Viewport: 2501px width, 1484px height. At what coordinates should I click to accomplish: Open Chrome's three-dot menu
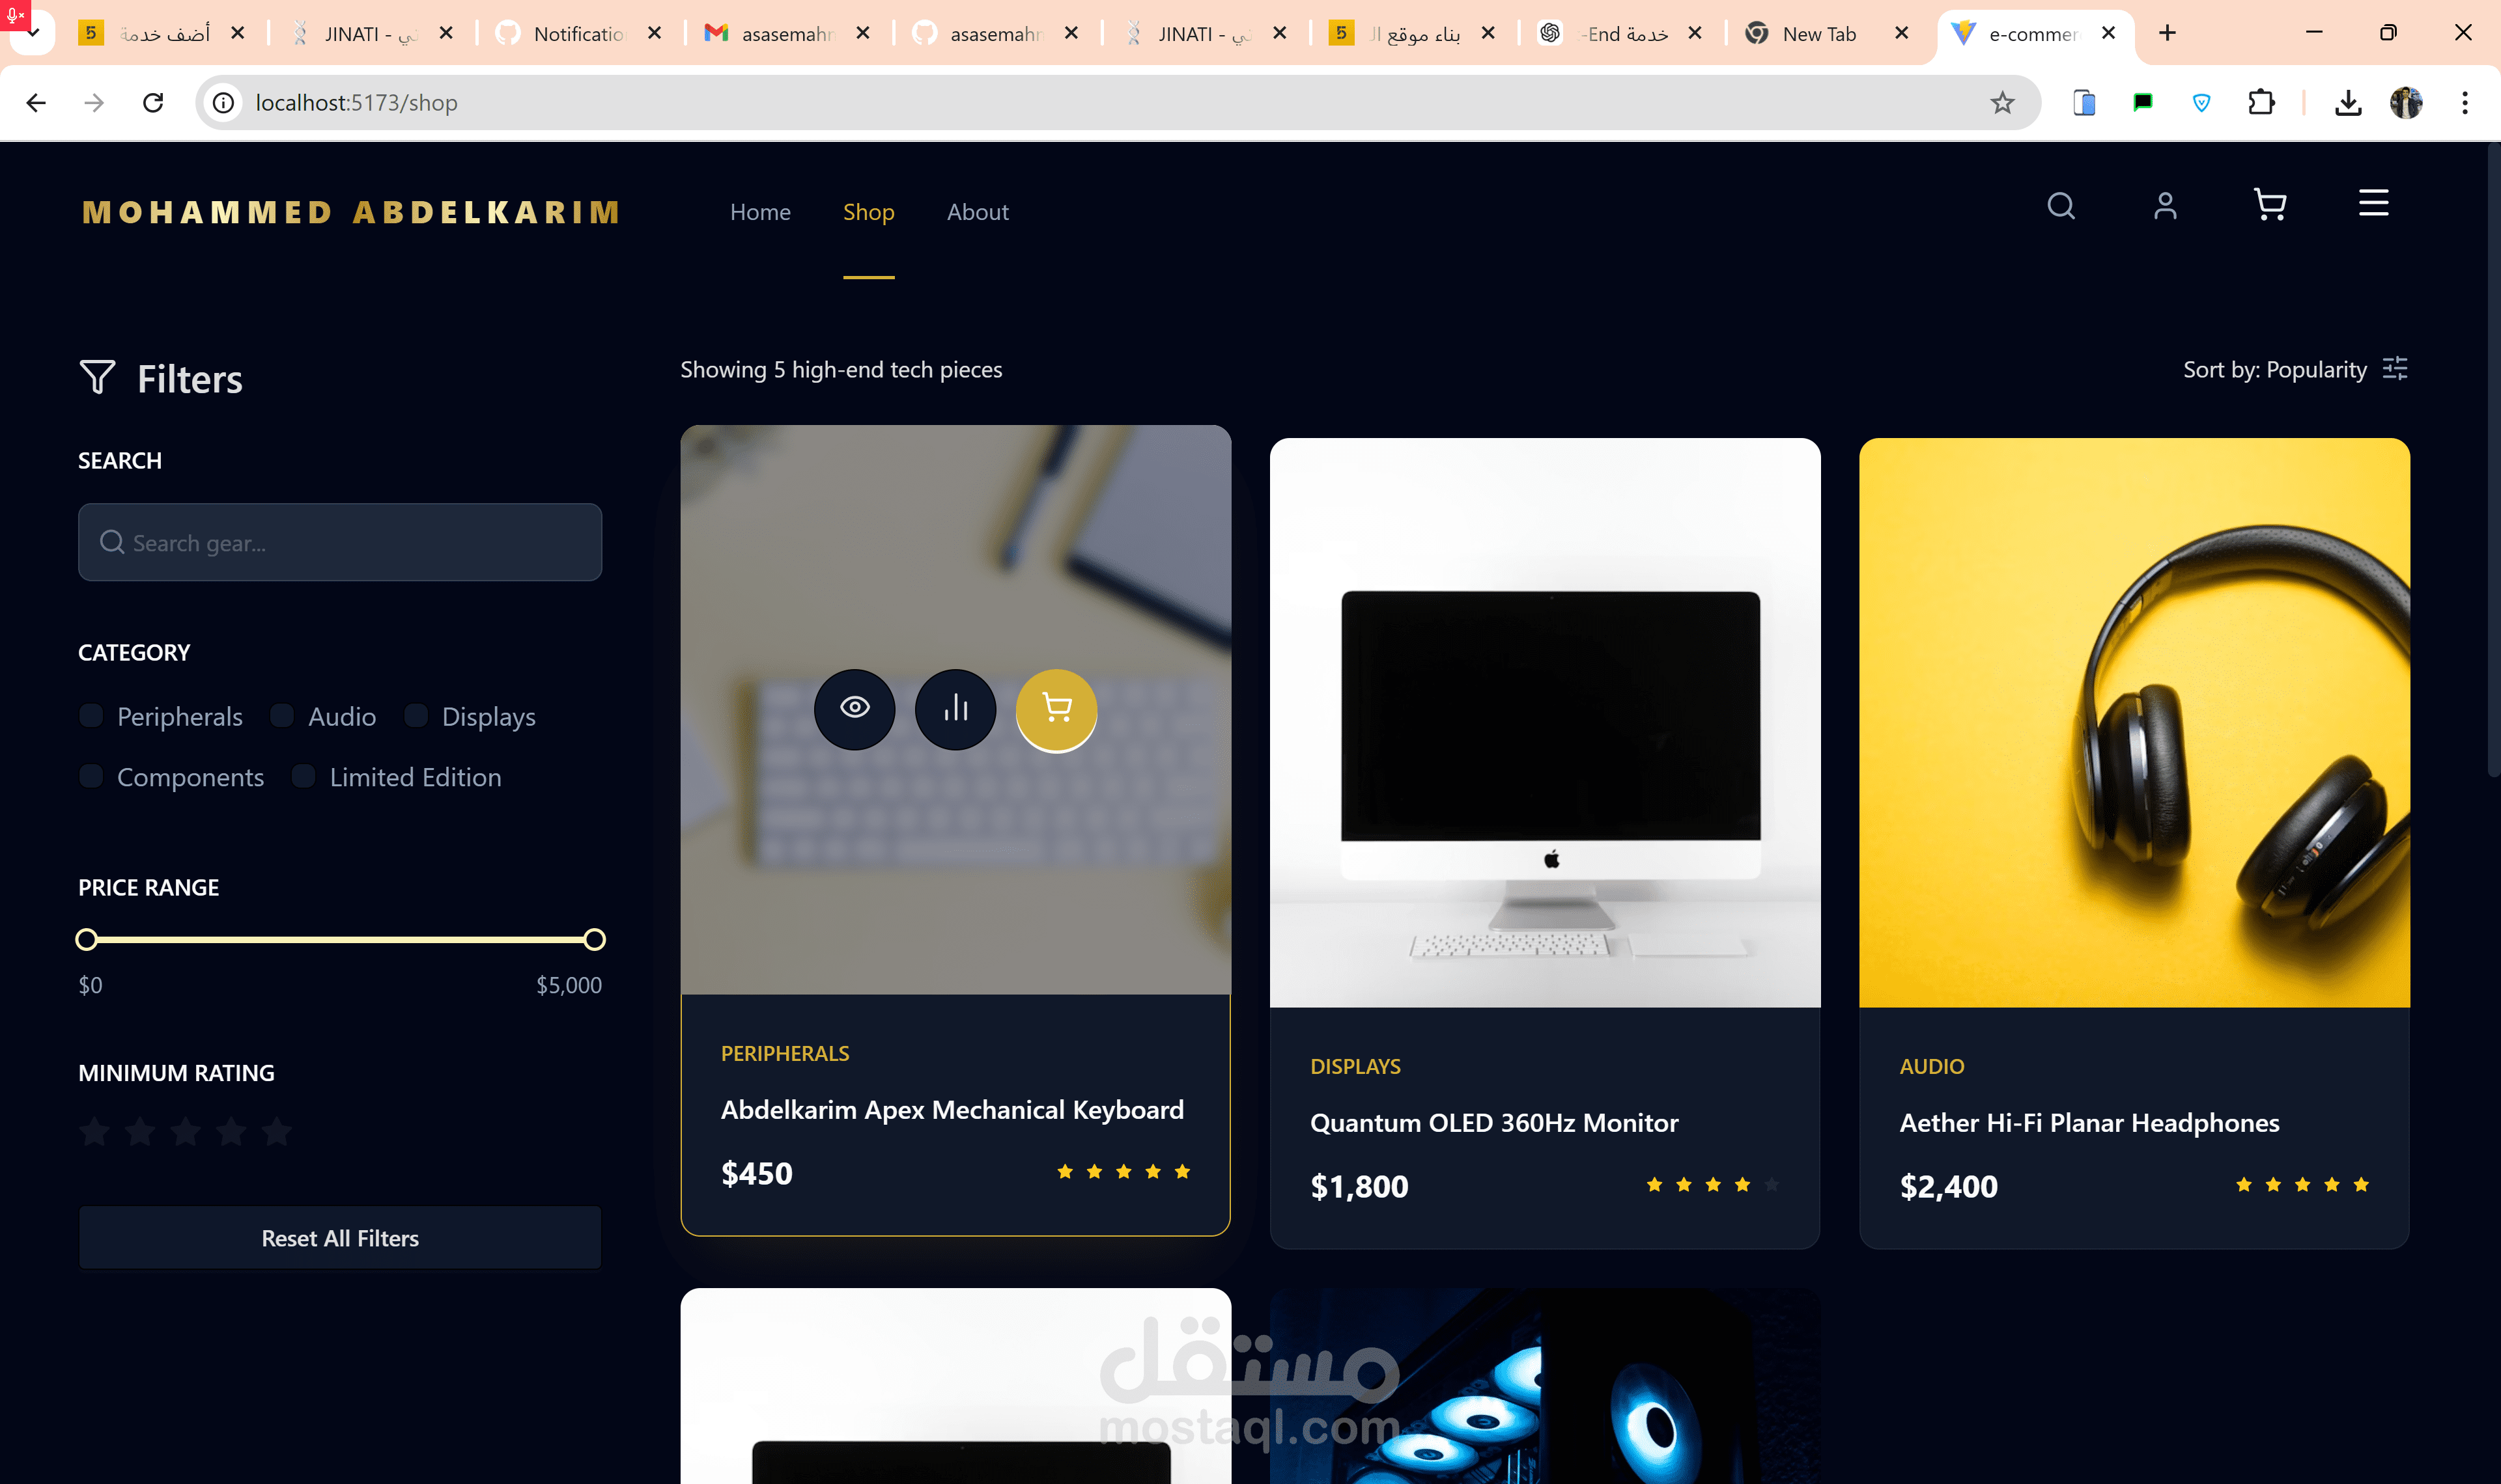[x=2464, y=103]
